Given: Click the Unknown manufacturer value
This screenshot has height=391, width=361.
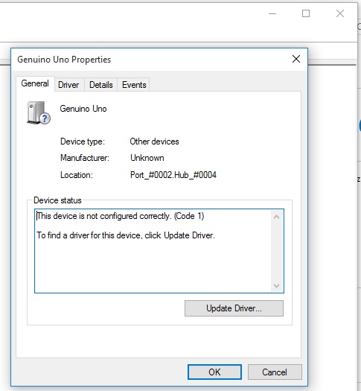Looking at the screenshot, I should pos(147,158).
